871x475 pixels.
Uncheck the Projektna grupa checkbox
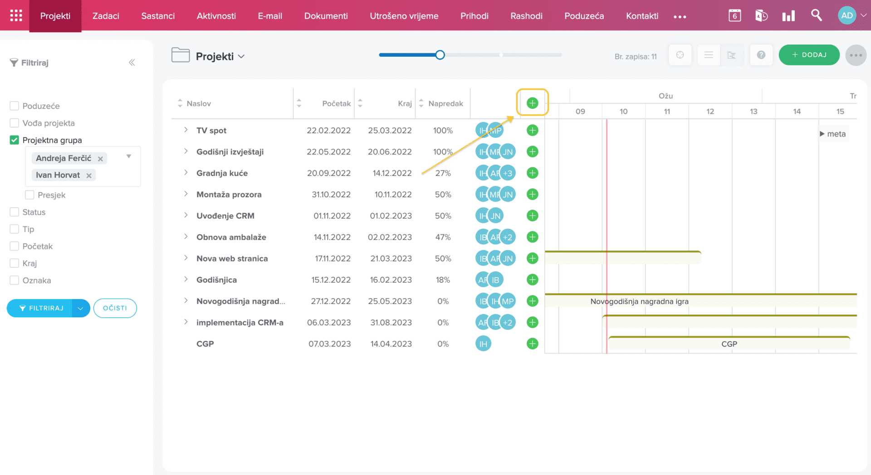pyautogui.click(x=15, y=140)
